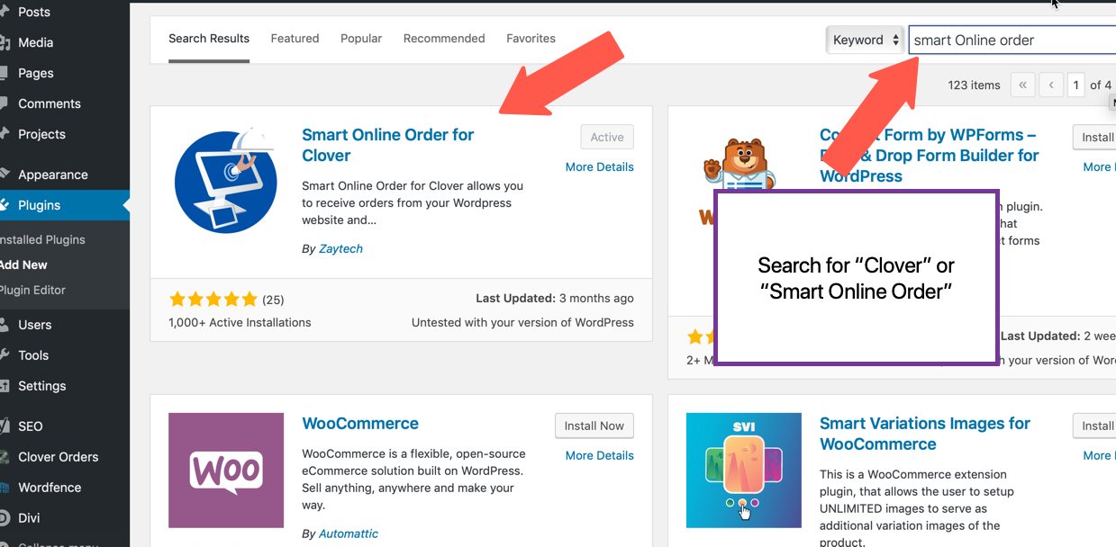Open the Keyword search type dropdown

click(x=865, y=40)
